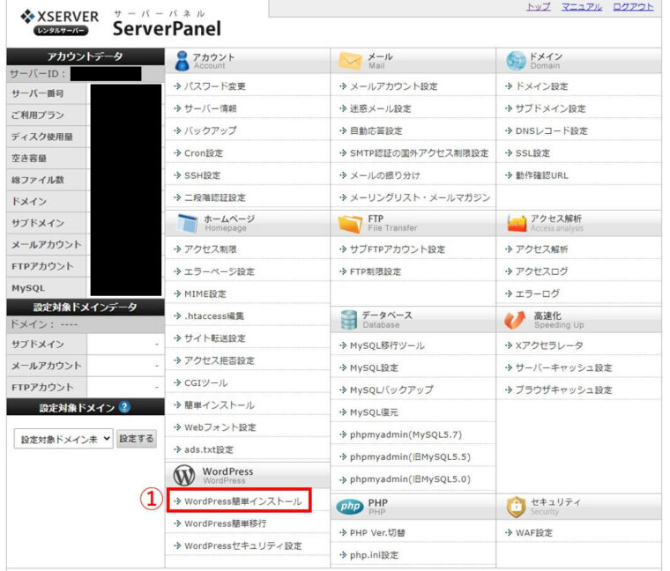Open バックアップ in Account section
Viewport: 670px width, 571px height.
pos(210,130)
